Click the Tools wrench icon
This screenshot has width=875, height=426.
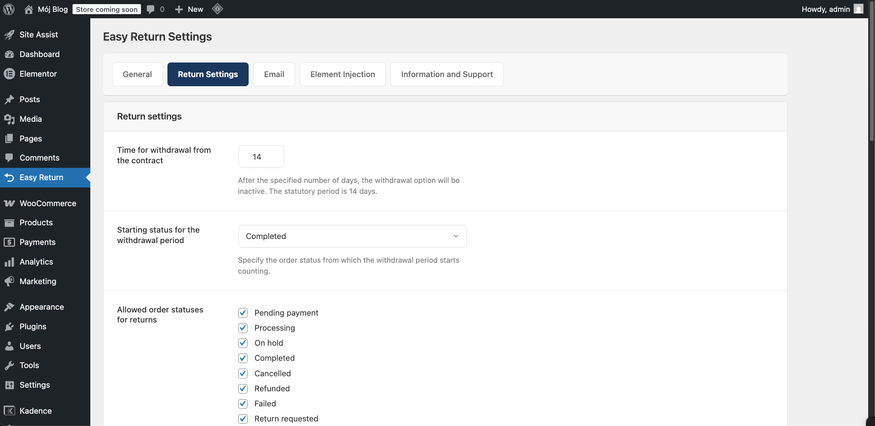(9, 365)
